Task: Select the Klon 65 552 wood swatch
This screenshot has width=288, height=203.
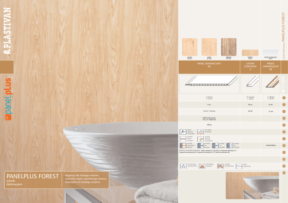Action: coord(209,47)
